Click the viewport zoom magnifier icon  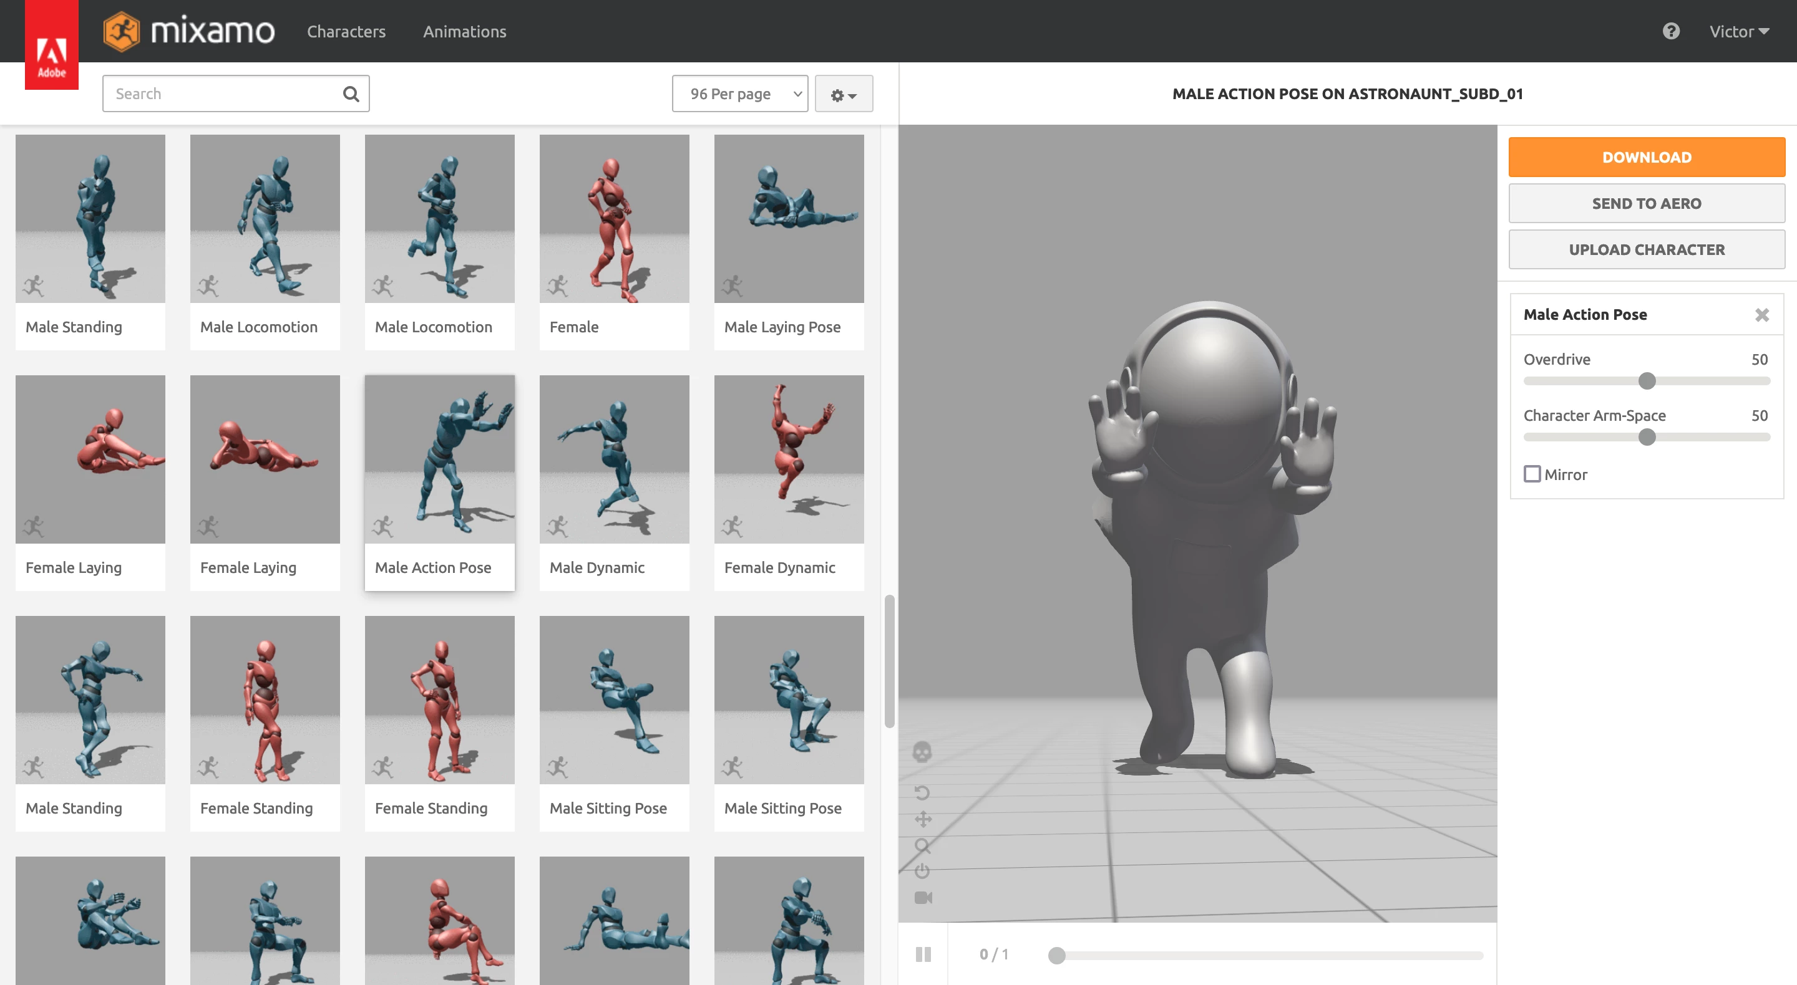[x=922, y=845]
